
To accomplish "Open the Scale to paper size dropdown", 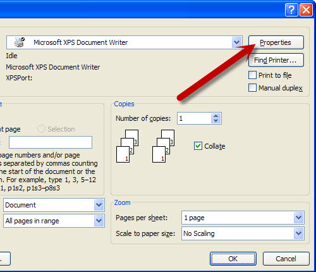I will point(298,233).
